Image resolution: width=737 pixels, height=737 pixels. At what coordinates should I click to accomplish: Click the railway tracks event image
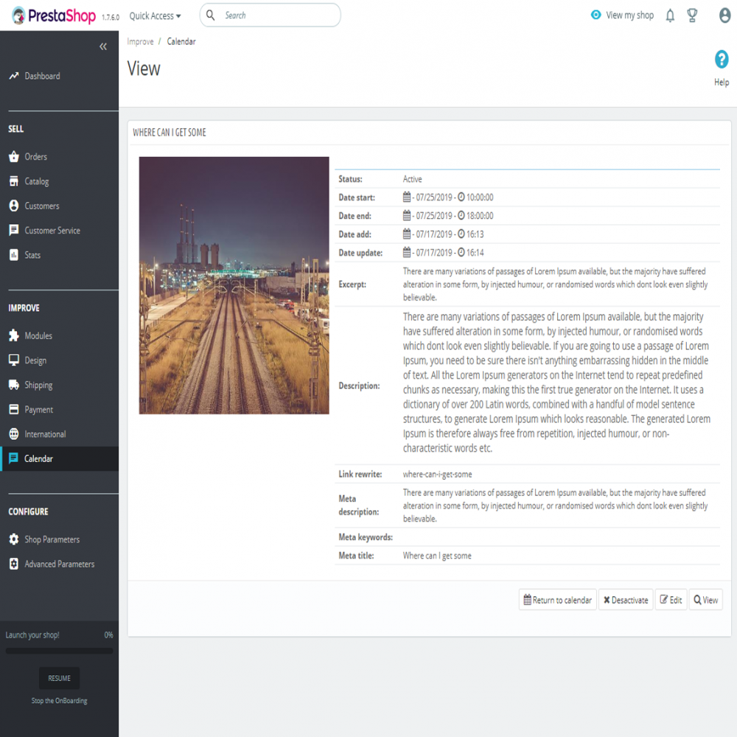[x=234, y=285]
